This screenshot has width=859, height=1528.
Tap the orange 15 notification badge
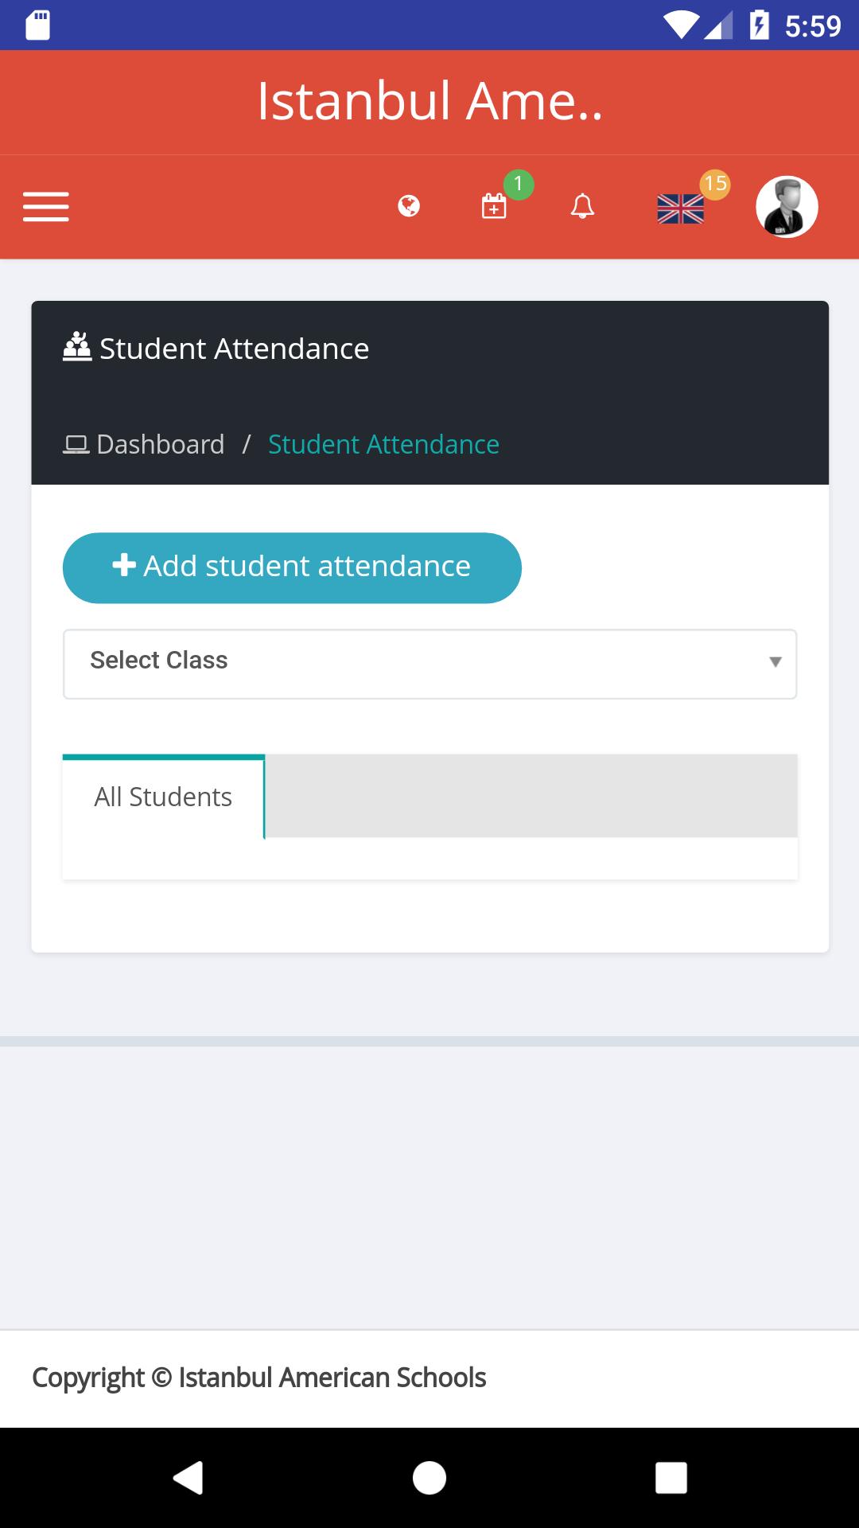click(x=715, y=185)
